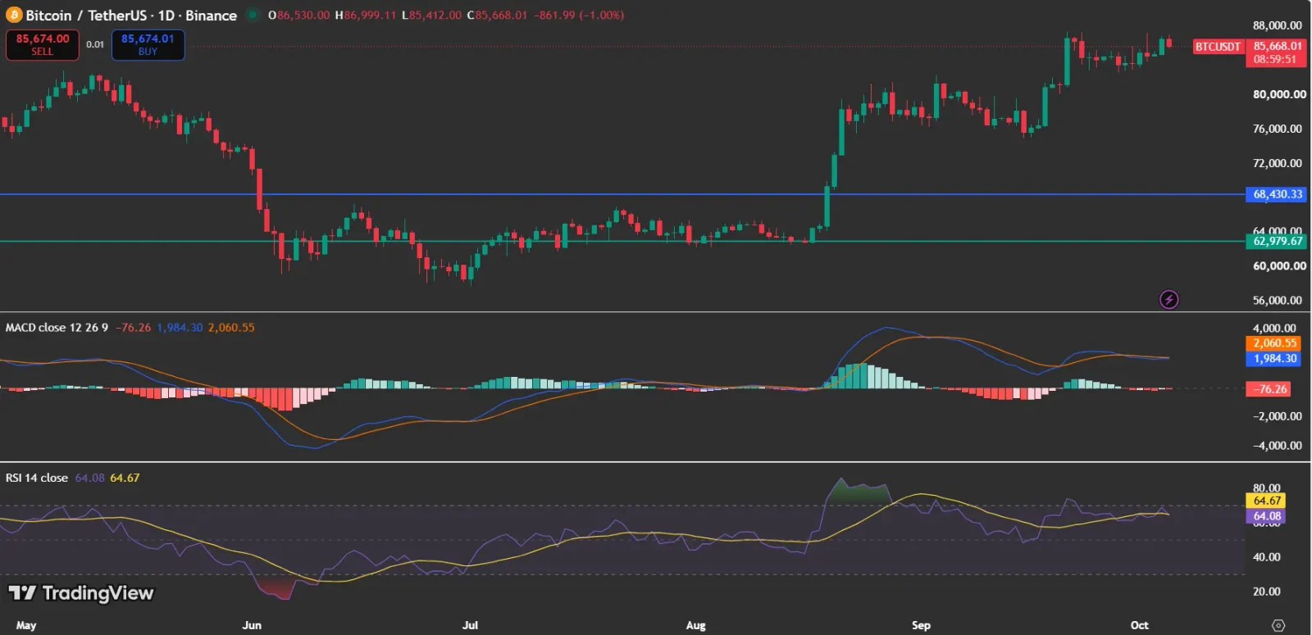Click the 88,000.00 price scale label
Screen dimensions: 1312x635
coord(1278,25)
